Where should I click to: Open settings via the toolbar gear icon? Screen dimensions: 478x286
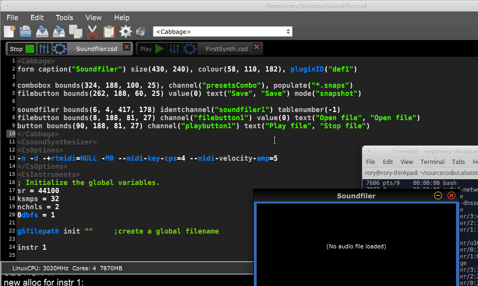[126, 32]
